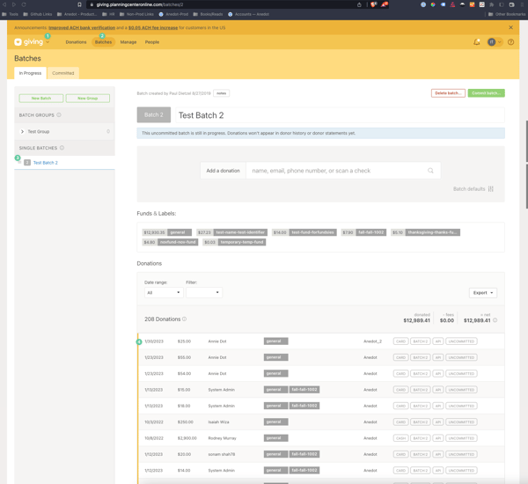Click the New Batch button

(41, 98)
